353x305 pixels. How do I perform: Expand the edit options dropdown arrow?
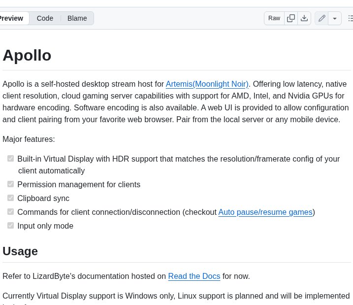point(335,18)
